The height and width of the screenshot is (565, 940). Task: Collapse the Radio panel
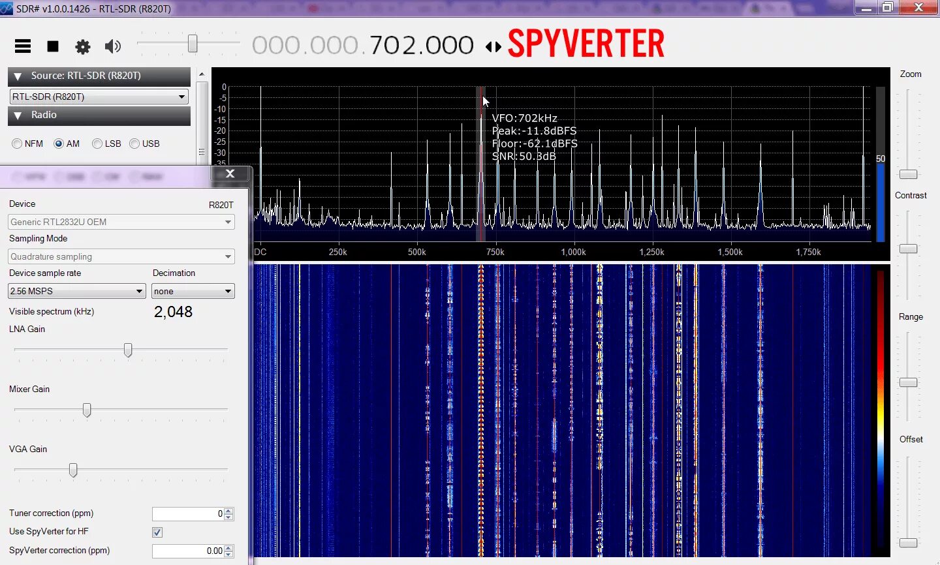(18, 115)
